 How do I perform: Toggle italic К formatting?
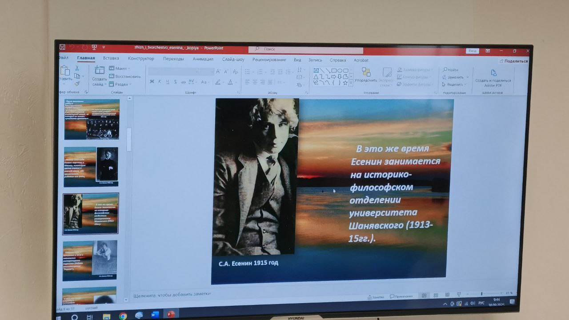[160, 82]
